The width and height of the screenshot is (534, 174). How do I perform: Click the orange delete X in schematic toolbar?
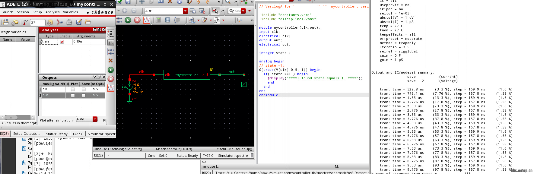coord(170,2)
